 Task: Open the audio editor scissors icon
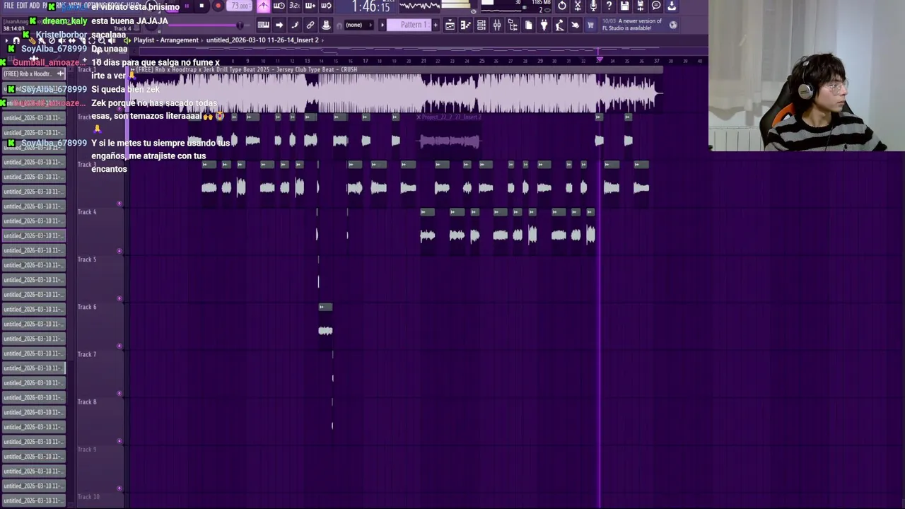tap(578, 6)
